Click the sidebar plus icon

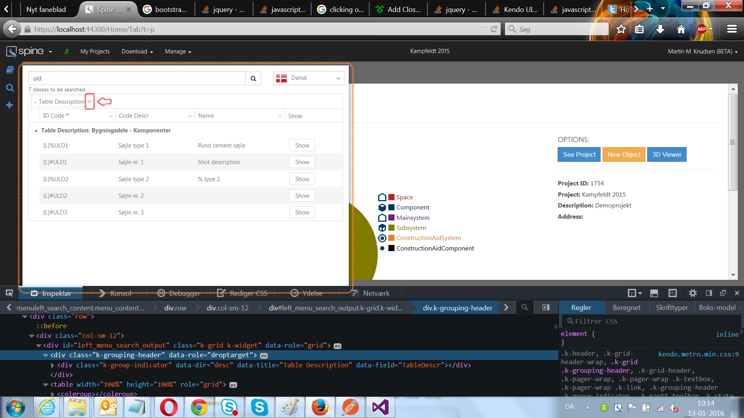tap(10, 105)
